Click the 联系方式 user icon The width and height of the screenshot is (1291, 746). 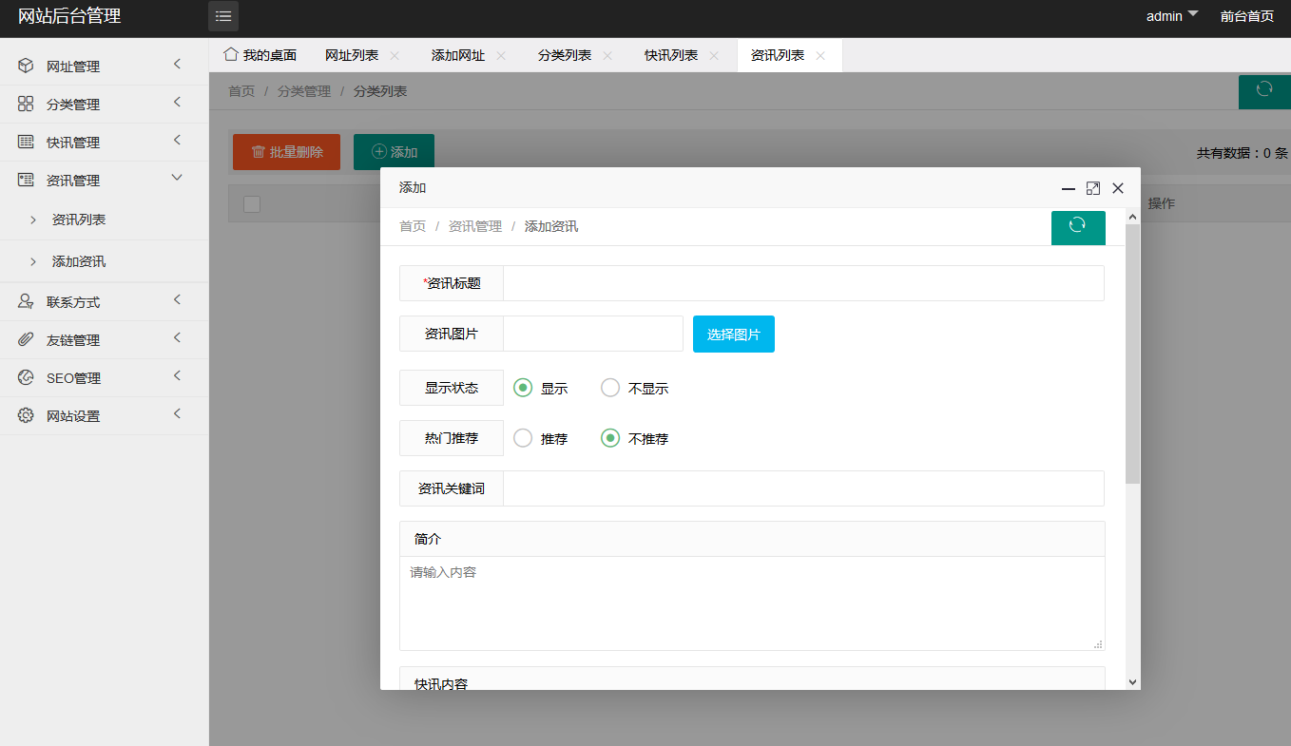pos(26,301)
